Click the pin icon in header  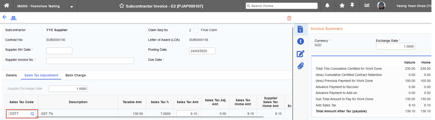[x=352, y=5]
